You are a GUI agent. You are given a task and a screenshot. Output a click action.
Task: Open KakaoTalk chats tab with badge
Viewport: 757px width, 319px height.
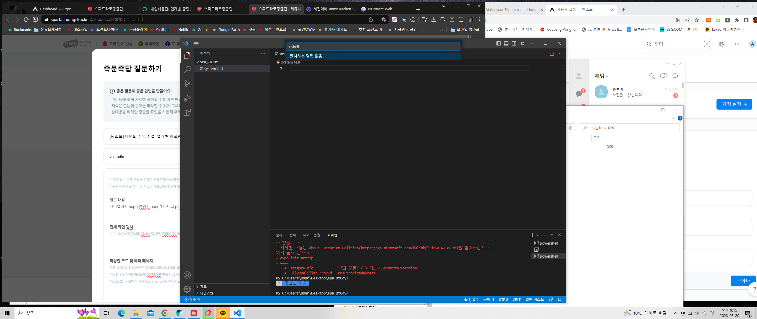[579, 94]
